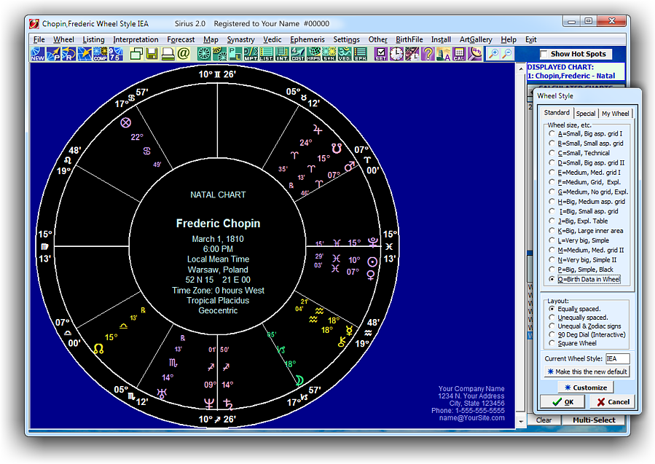Open the Wheel menu
Viewport: 655px width, 464px height.
pos(63,39)
